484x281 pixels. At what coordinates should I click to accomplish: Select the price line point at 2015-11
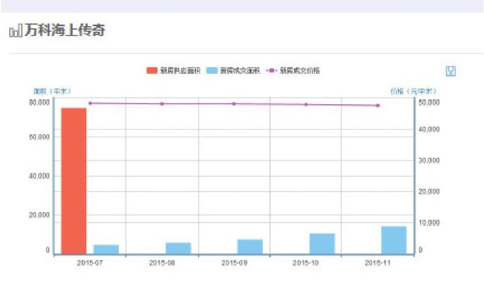click(x=378, y=106)
